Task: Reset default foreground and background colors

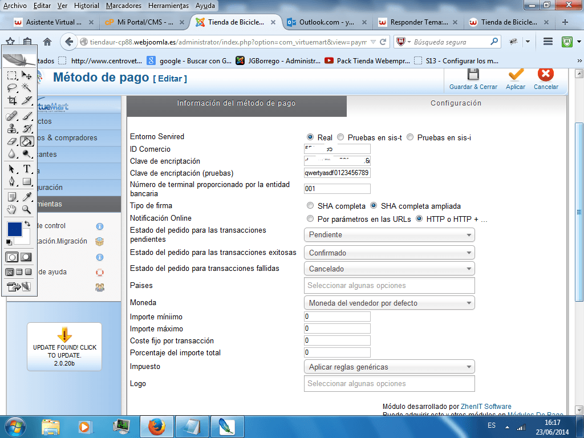Action: point(9,242)
